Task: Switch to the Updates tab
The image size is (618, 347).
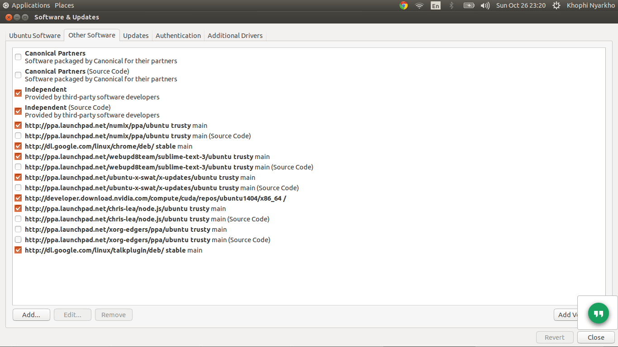Action: click(x=136, y=36)
